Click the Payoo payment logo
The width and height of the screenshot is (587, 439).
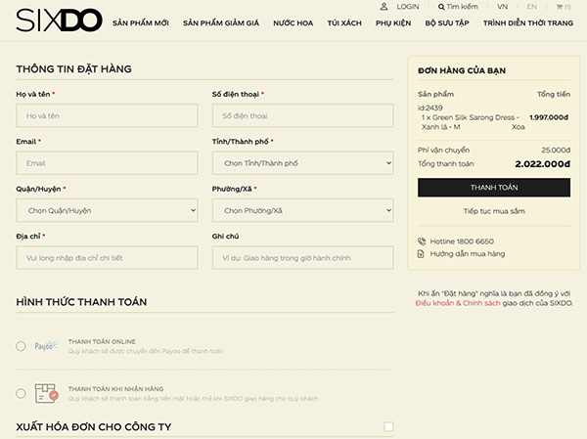45,346
